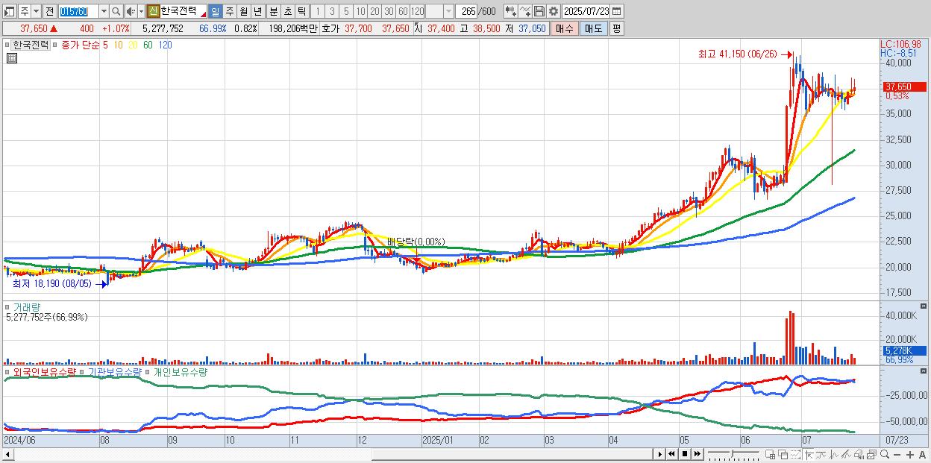Click the 평 button
Viewport: 931px width, 463px height.
tap(616, 28)
